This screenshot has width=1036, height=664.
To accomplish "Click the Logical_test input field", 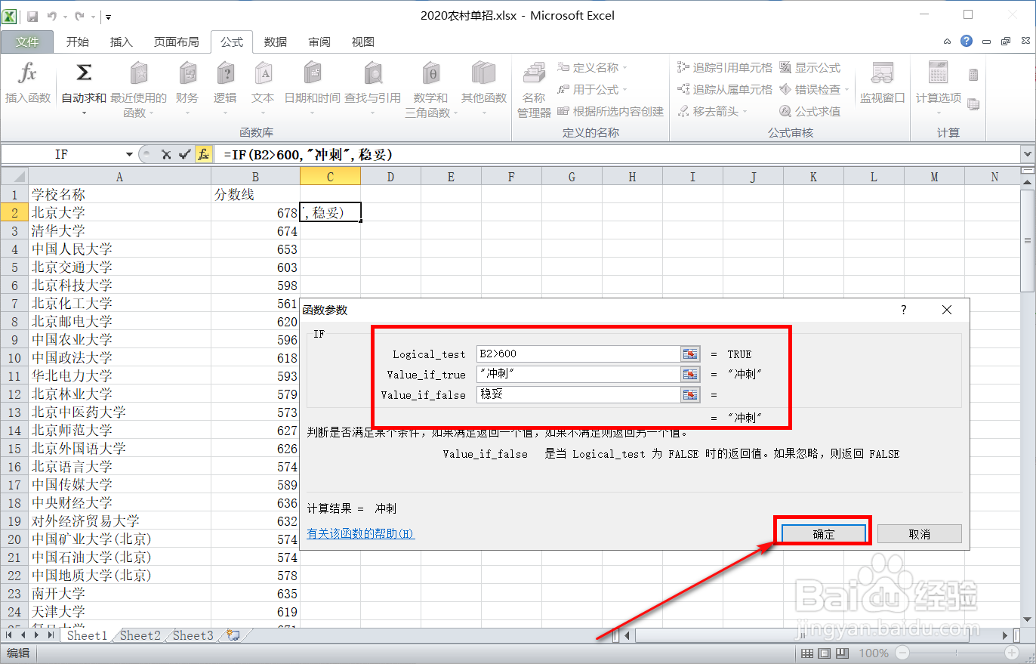I will pyautogui.click(x=578, y=354).
